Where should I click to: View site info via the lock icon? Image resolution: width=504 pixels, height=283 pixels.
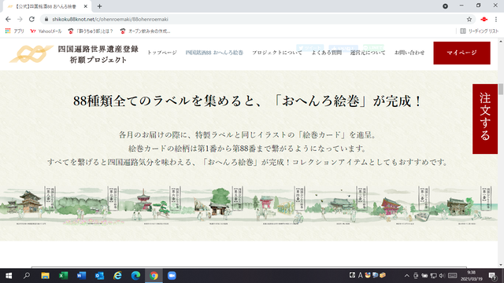tap(46, 19)
